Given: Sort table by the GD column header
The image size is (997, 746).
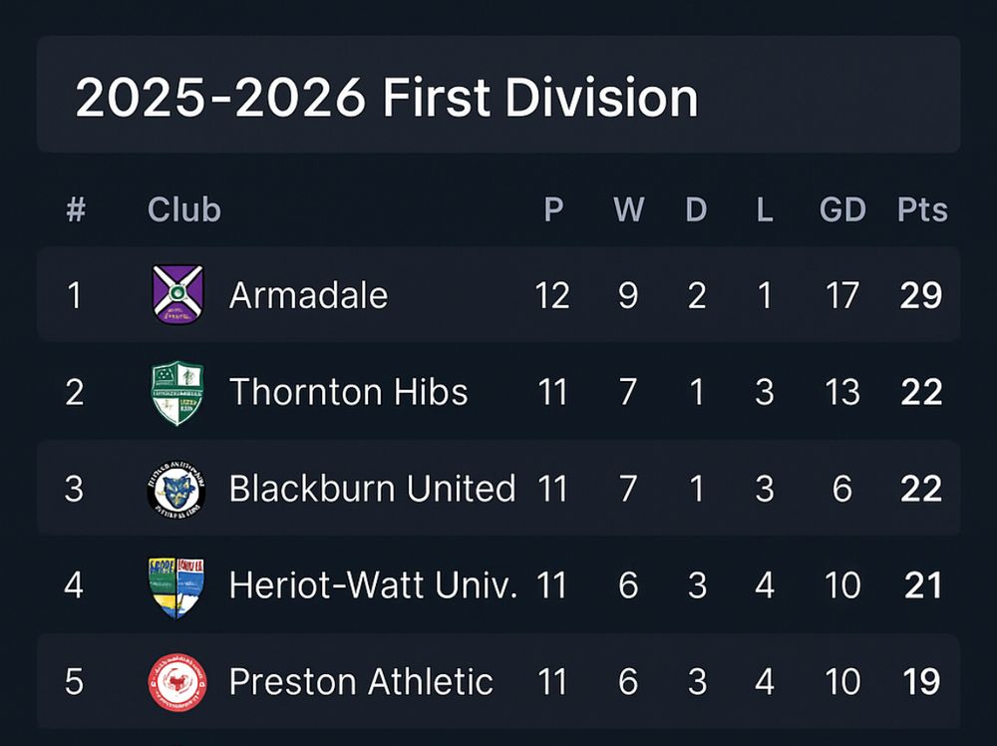Looking at the screenshot, I should [x=842, y=209].
